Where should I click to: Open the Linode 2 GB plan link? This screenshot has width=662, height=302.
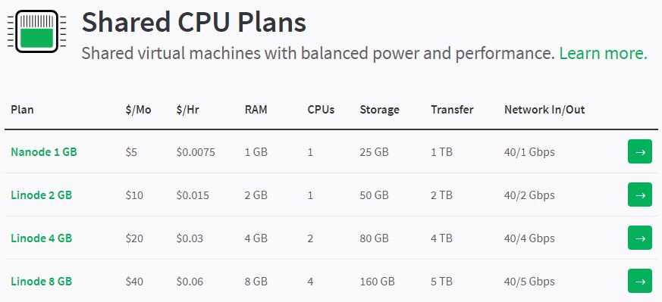coord(42,195)
